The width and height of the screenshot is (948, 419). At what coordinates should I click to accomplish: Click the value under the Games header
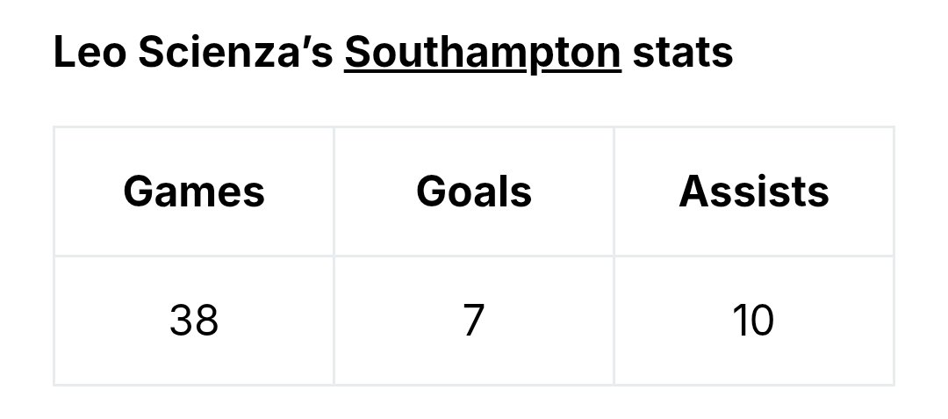coord(194,321)
